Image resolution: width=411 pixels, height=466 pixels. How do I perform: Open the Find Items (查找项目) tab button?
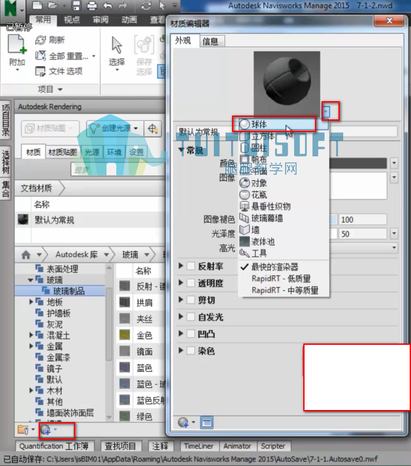coord(120,446)
